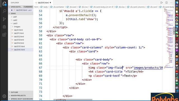Open the Debug view bug icon
The height and width of the screenshot is (101, 179).
[x=4, y=27]
